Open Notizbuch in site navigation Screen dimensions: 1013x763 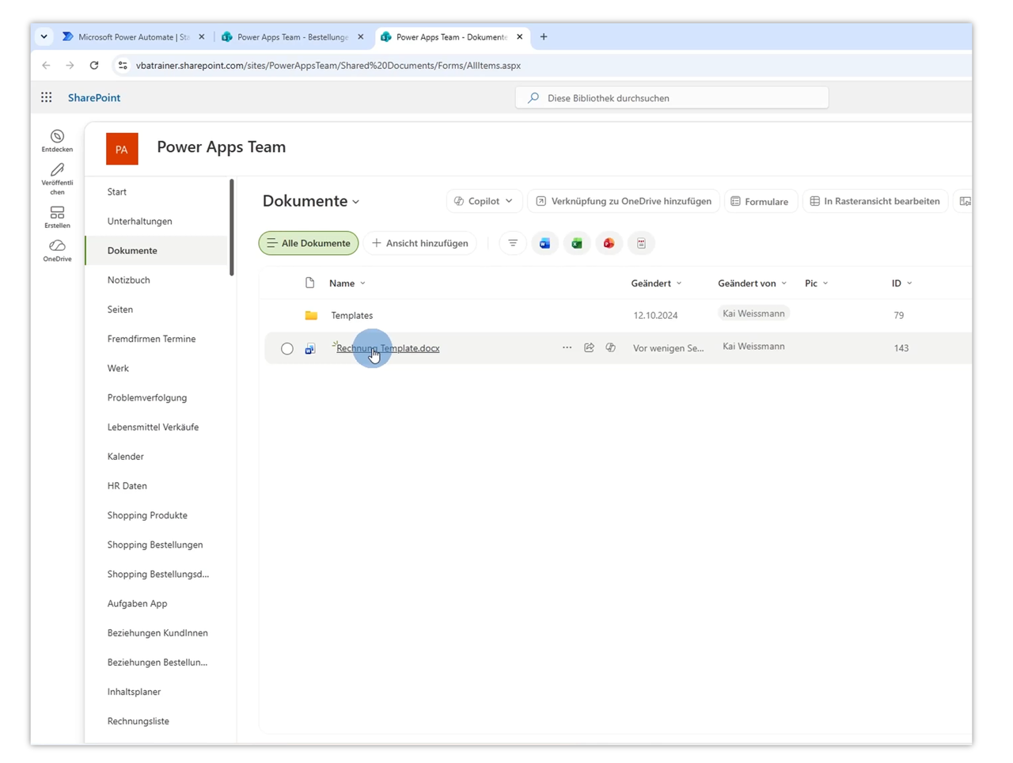(x=129, y=279)
